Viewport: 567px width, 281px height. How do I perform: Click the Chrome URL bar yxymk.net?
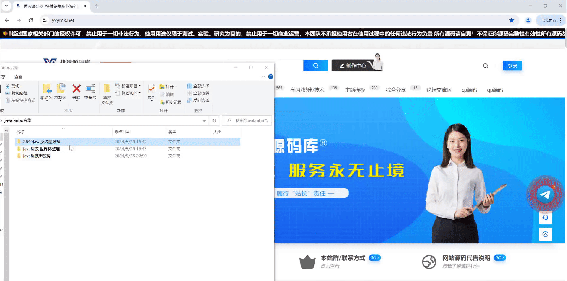pyautogui.click(x=63, y=20)
